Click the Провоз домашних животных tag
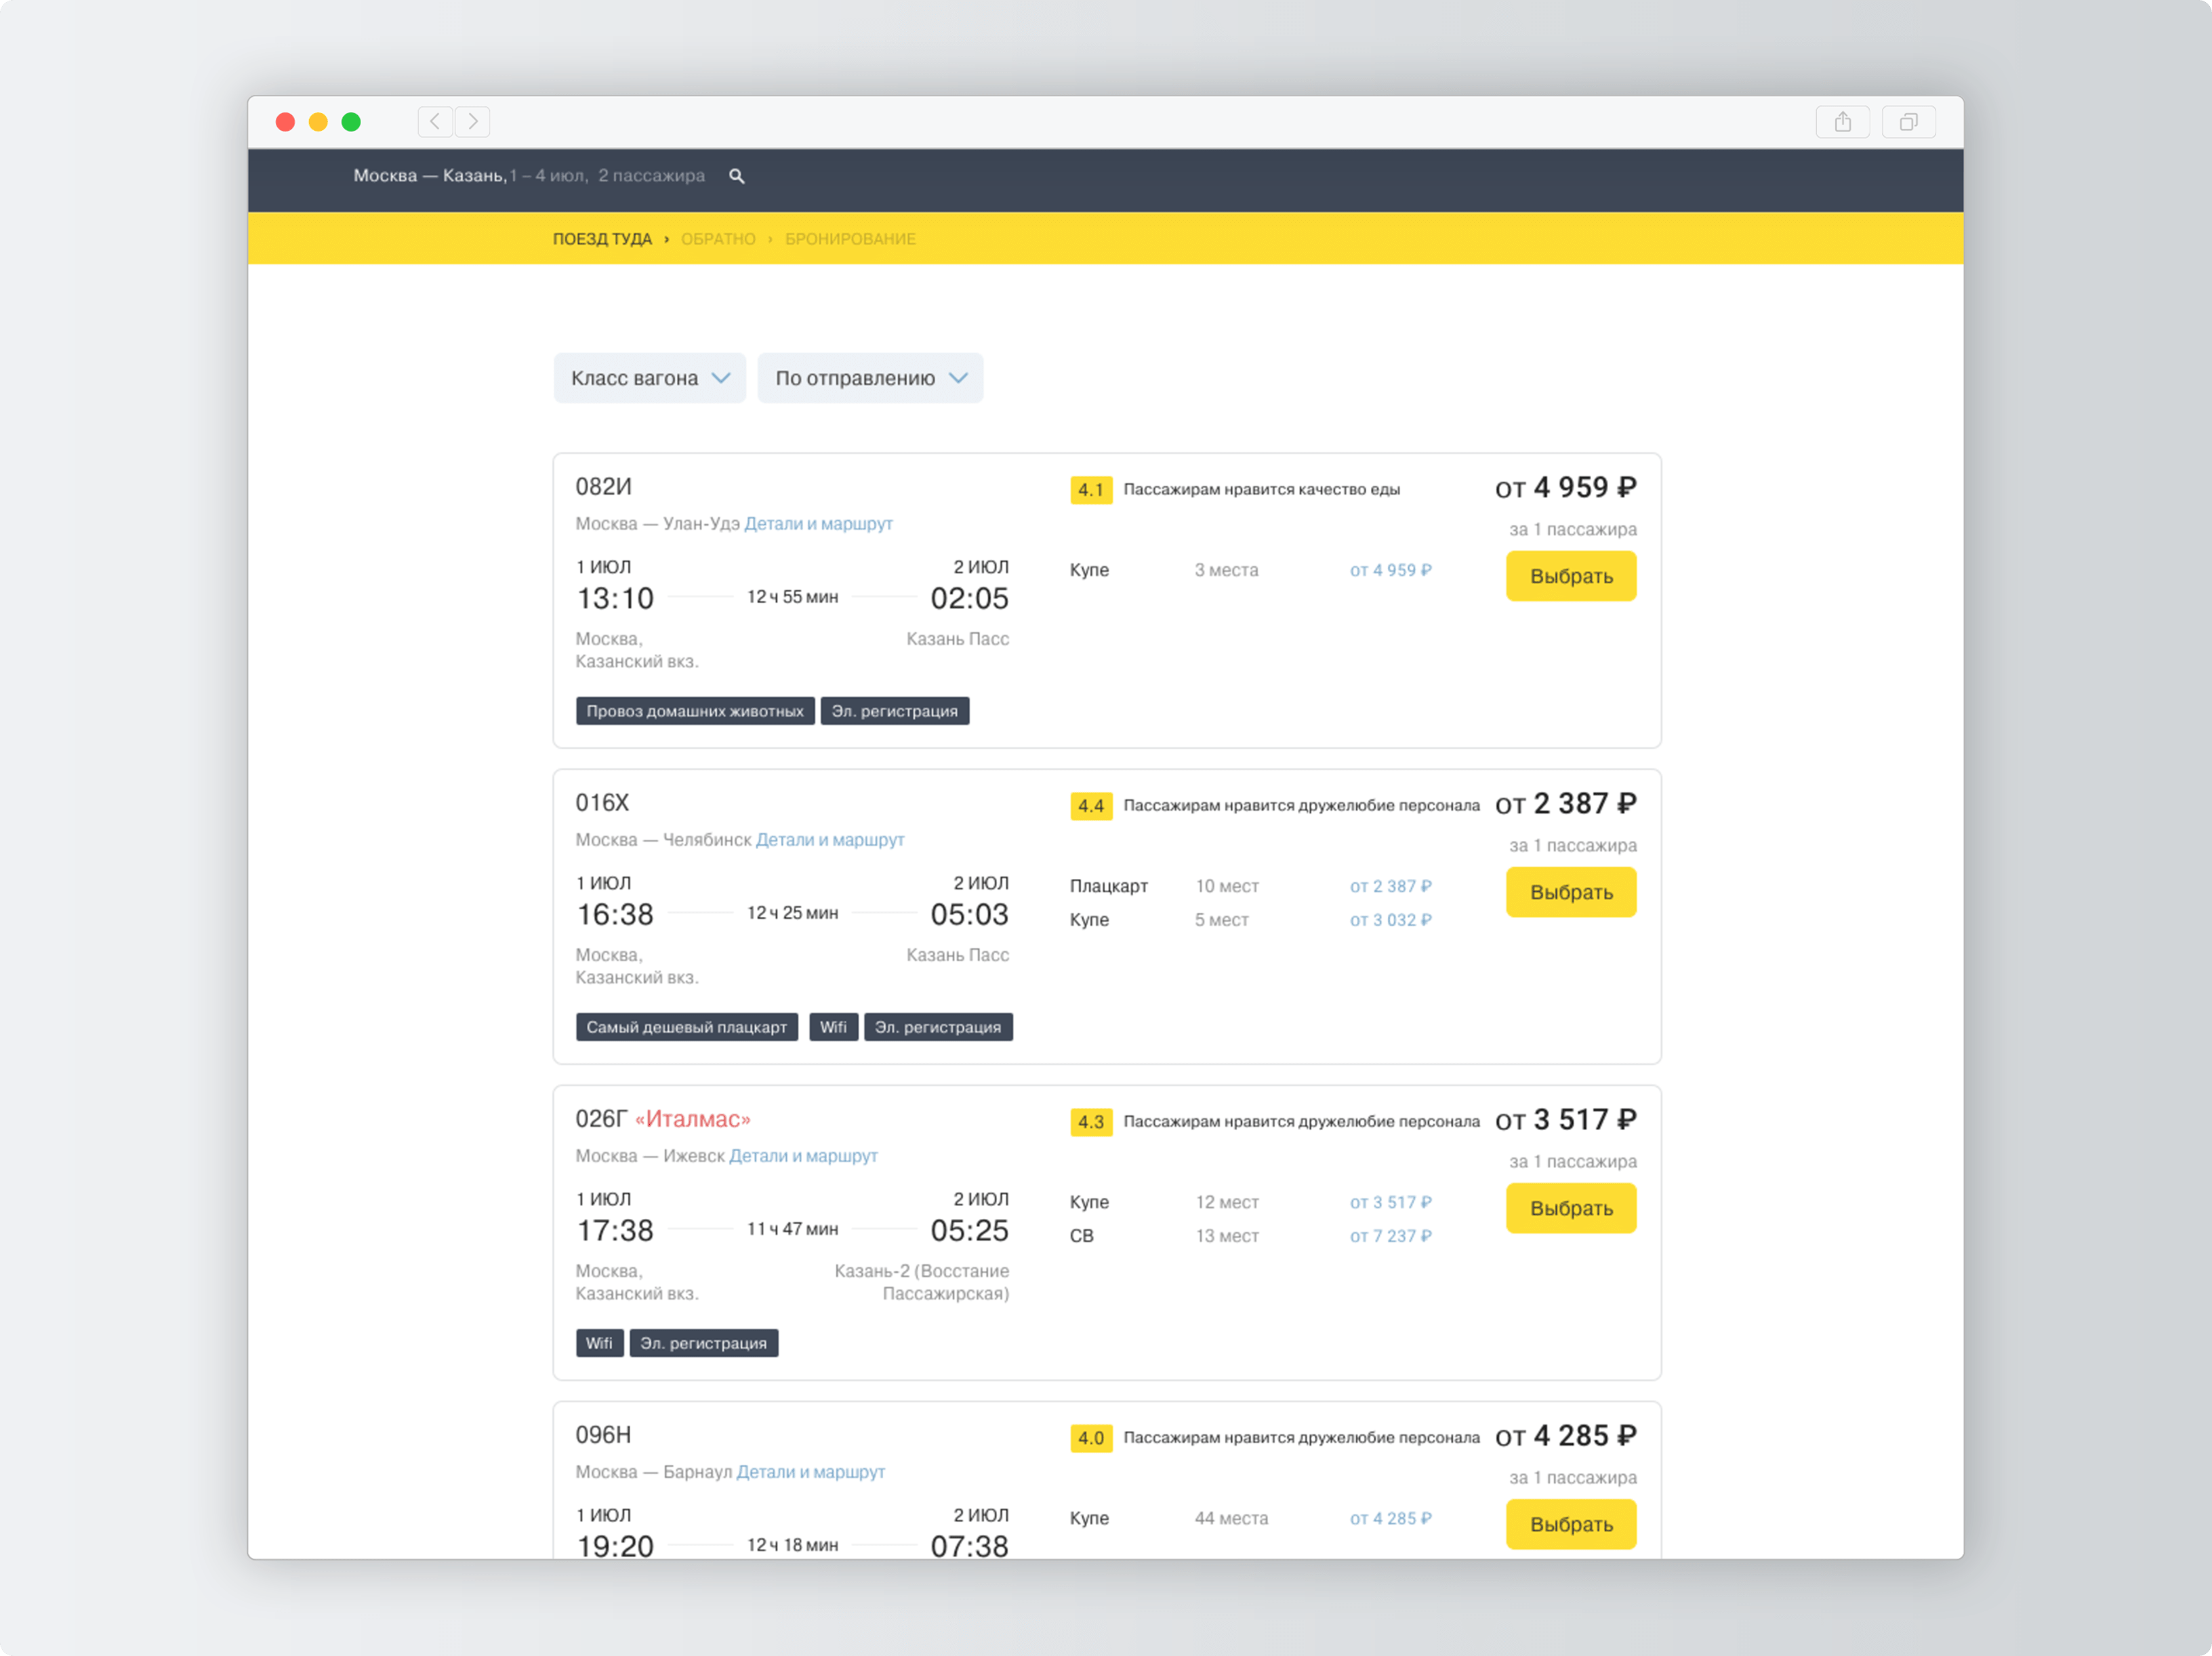Image resolution: width=2212 pixels, height=1656 pixels. click(695, 711)
